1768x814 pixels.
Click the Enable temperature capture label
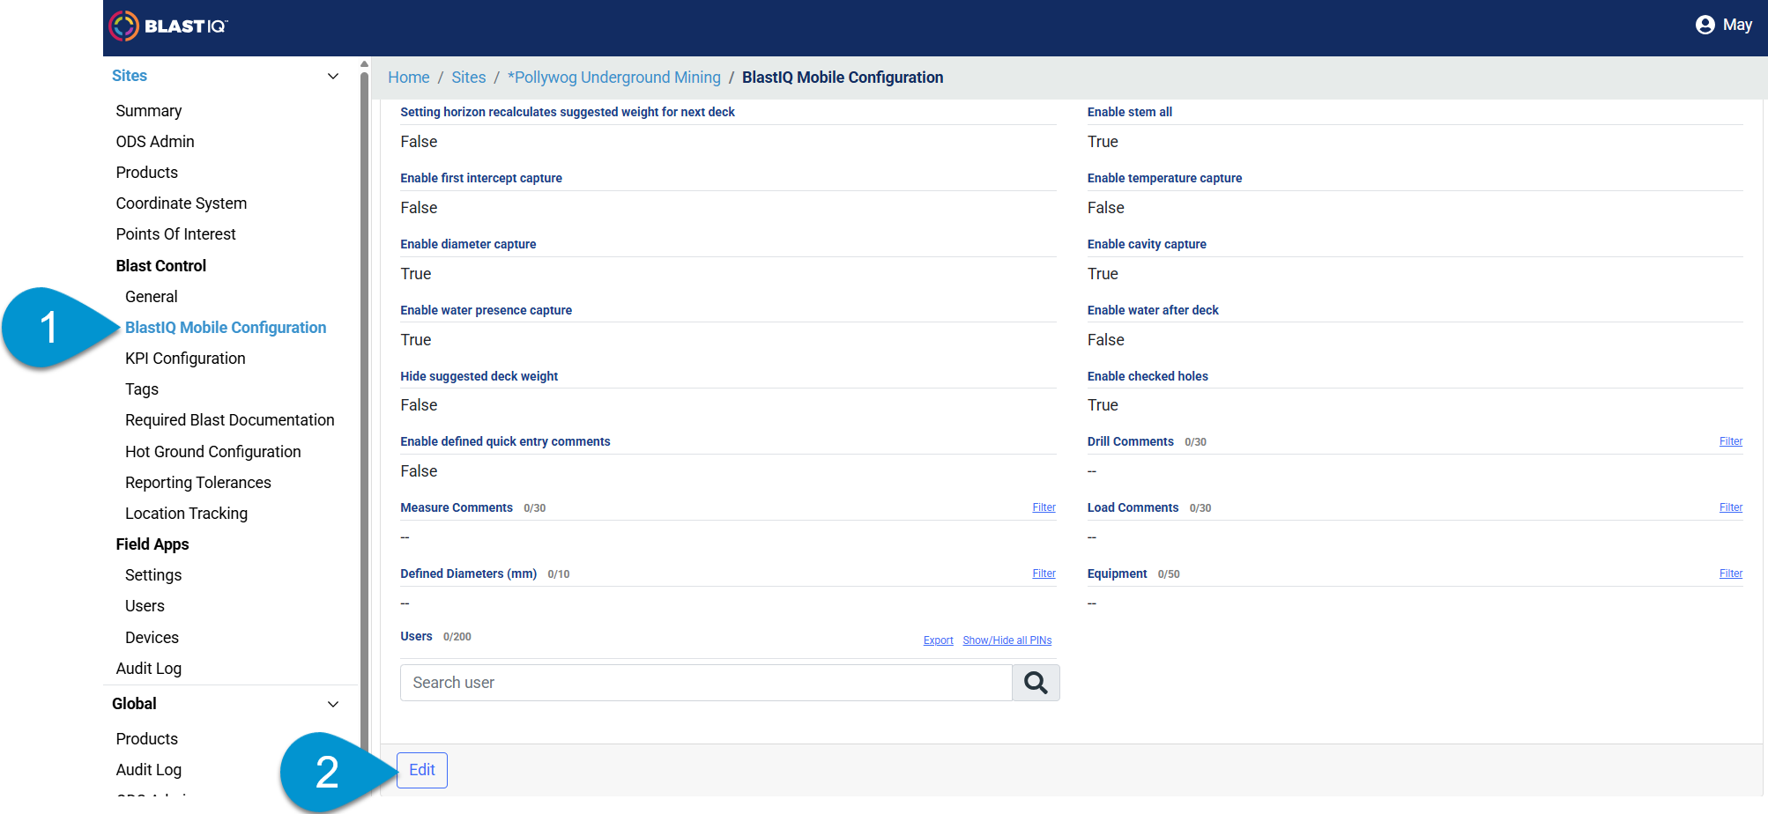(1164, 178)
